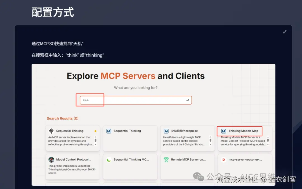Click the enter arrow icon in the search box
The height and width of the screenshot is (189, 302).
pos(188,100)
